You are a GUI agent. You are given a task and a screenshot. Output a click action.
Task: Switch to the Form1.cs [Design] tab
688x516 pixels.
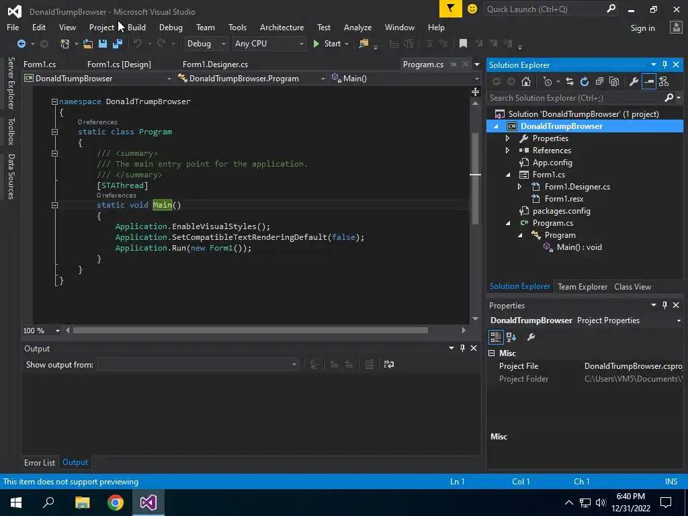tap(119, 64)
